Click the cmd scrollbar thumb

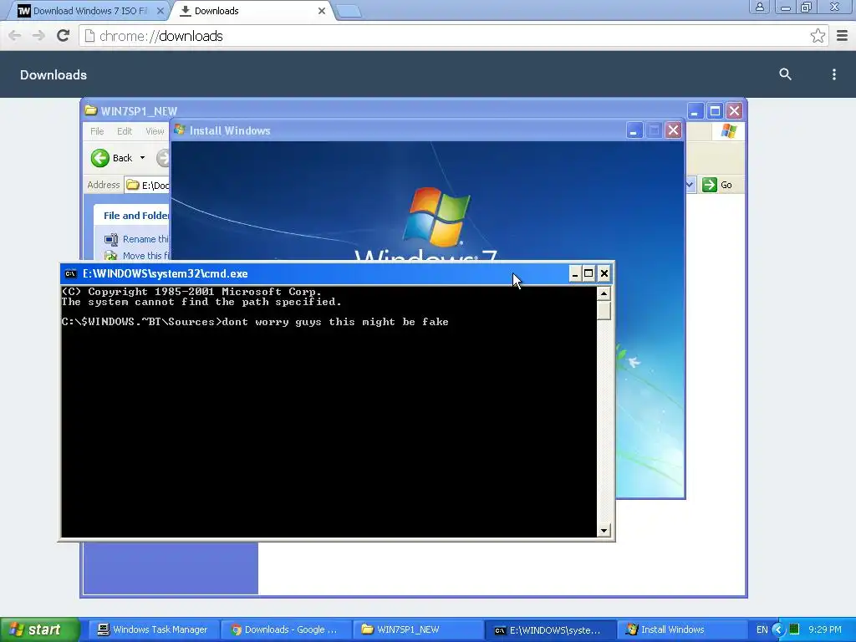pos(604,310)
